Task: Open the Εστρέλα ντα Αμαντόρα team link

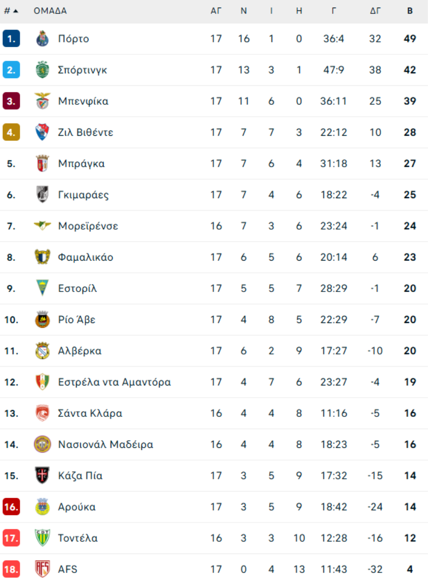Action: pos(114,382)
